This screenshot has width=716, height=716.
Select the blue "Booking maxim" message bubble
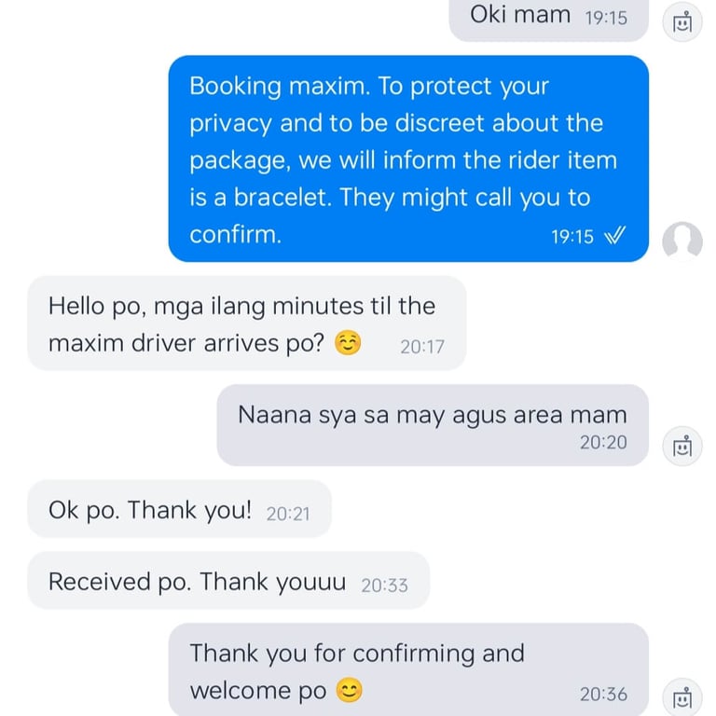408,158
